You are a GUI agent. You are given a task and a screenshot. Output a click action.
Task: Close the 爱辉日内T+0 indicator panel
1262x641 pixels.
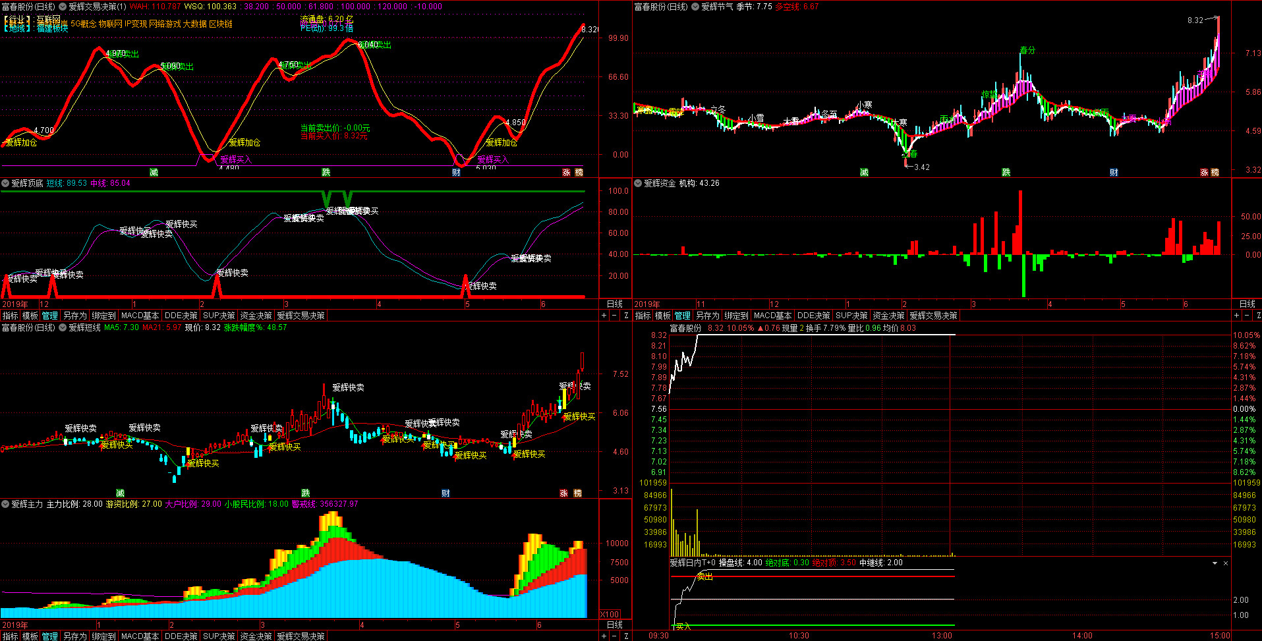1226,563
